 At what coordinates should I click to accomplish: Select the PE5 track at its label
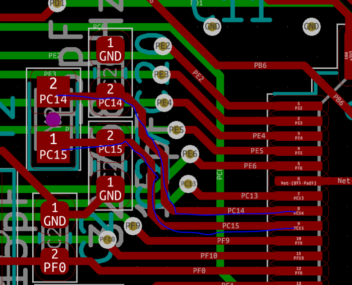257,151
